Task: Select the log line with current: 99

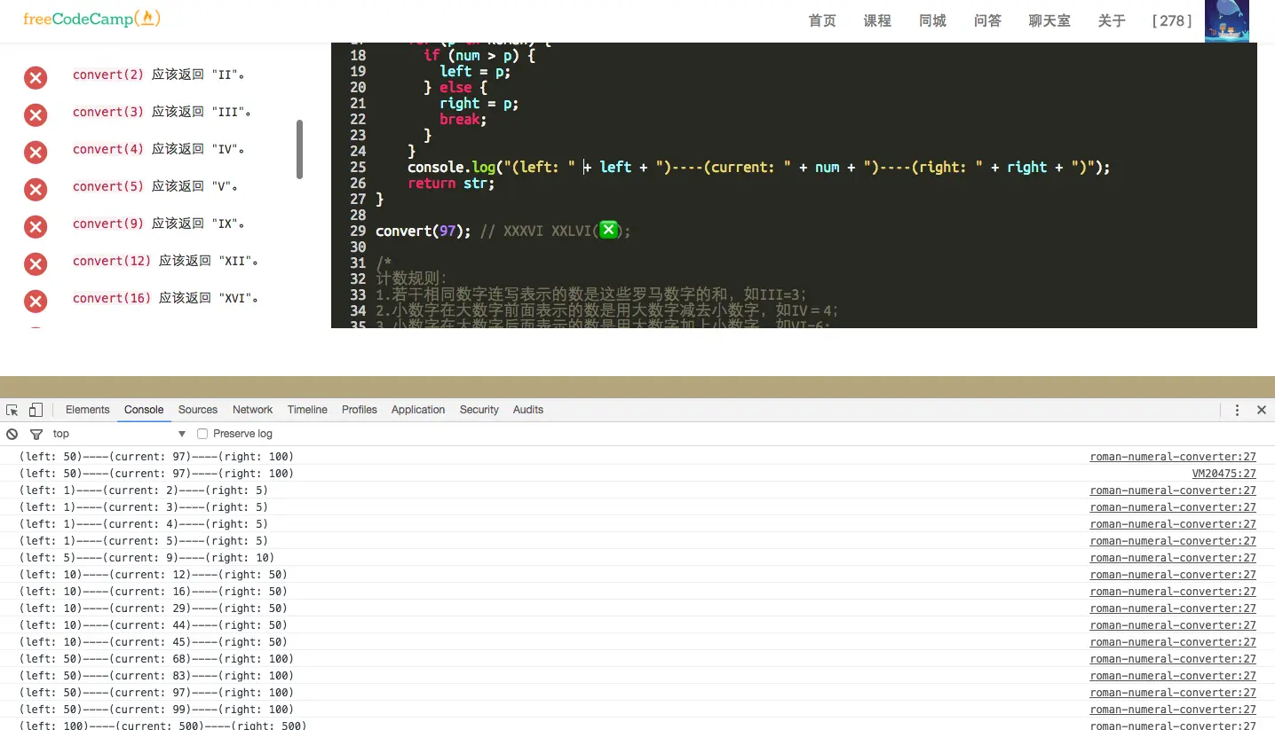Action: coord(156,710)
